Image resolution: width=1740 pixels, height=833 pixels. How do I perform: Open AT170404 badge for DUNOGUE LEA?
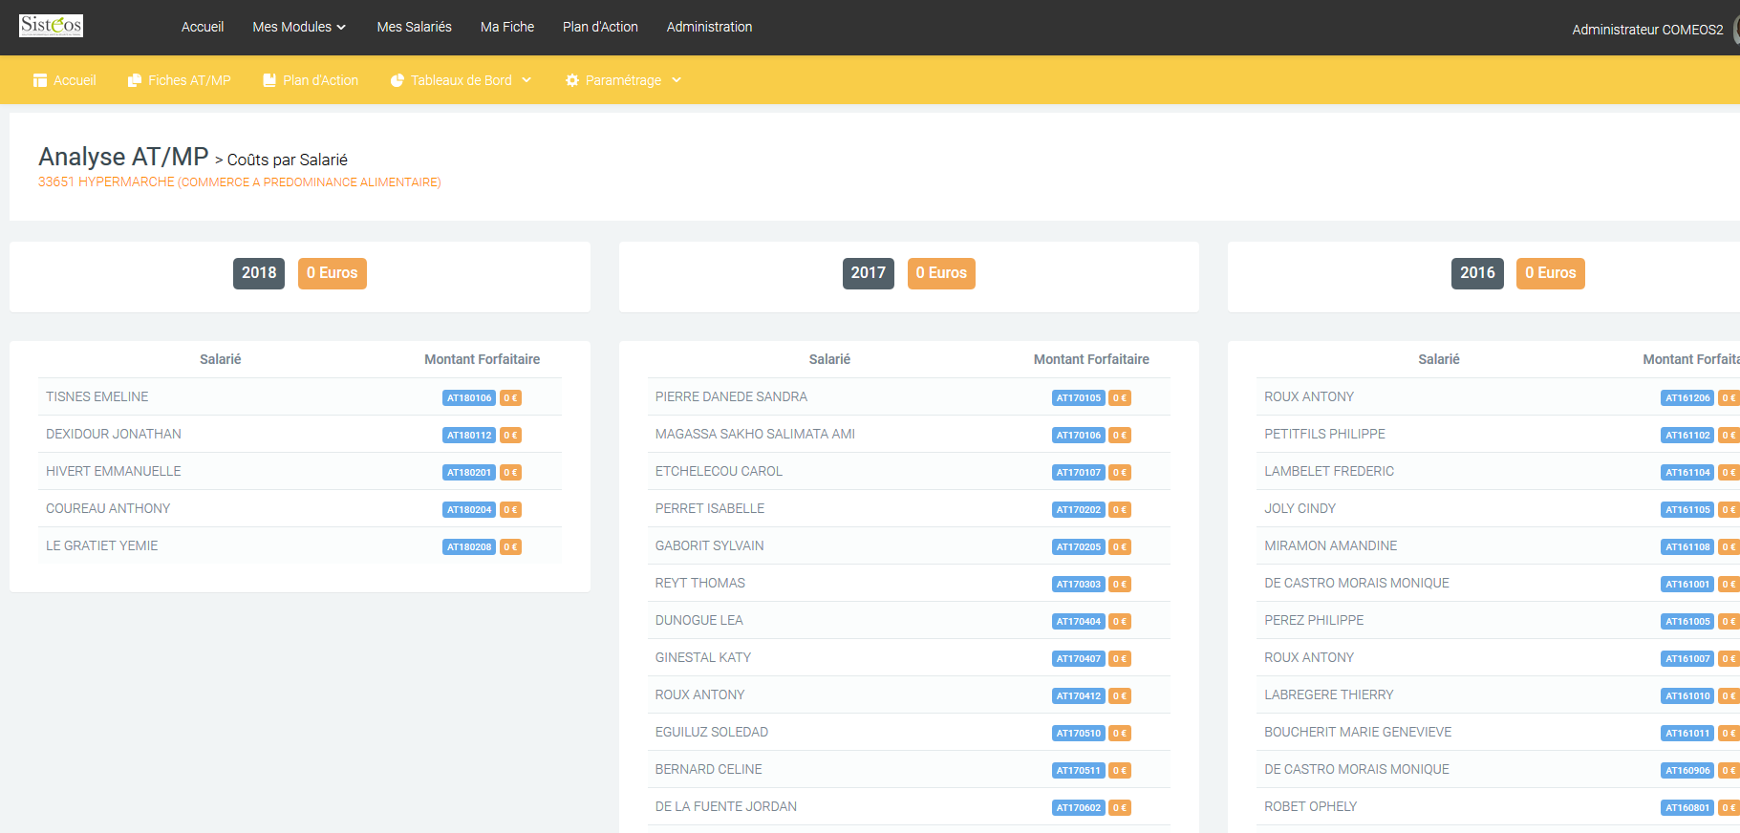pos(1079,622)
